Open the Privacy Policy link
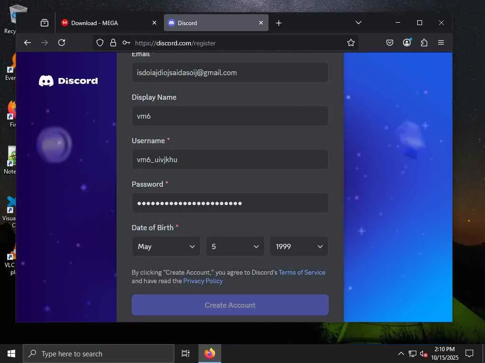The width and height of the screenshot is (485, 363). point(203,281)
